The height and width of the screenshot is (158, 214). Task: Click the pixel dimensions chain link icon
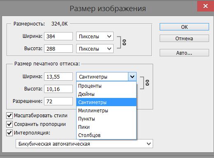(124, 42)
